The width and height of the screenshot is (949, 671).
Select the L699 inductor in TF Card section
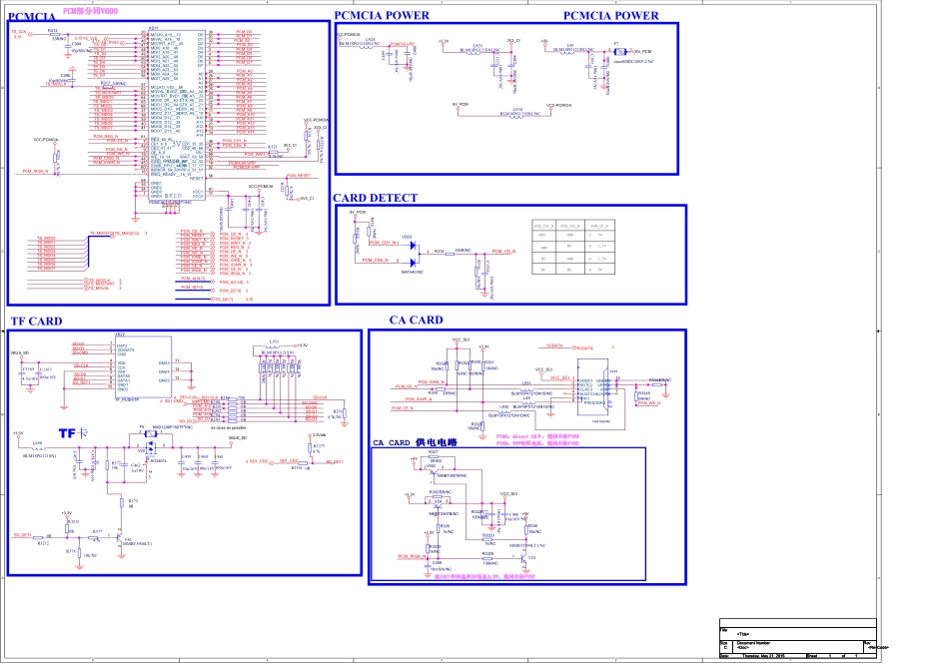point(39,446)
